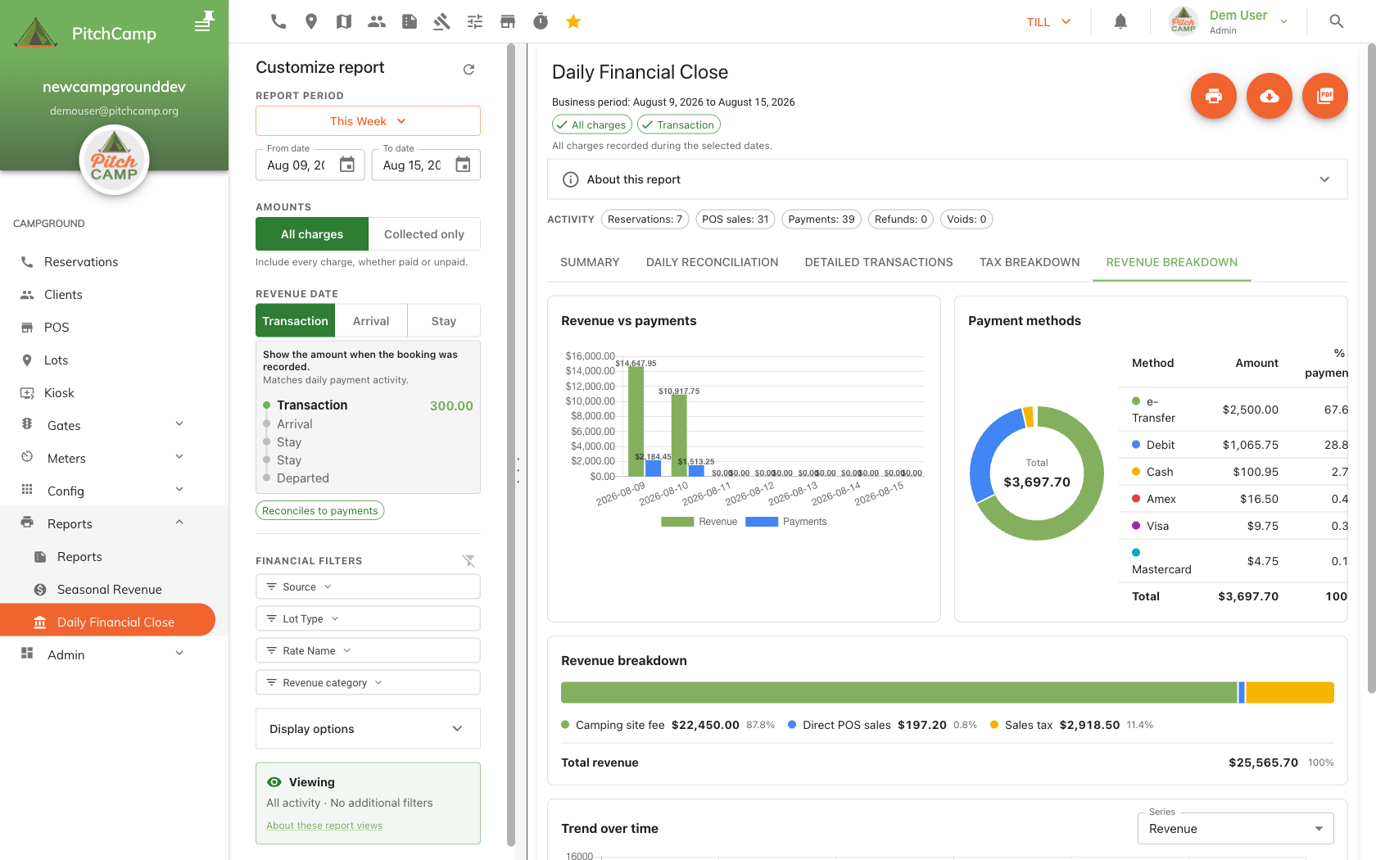Open the This Week report period dropdown
The image size is (1376, 860).
(368, 121)
